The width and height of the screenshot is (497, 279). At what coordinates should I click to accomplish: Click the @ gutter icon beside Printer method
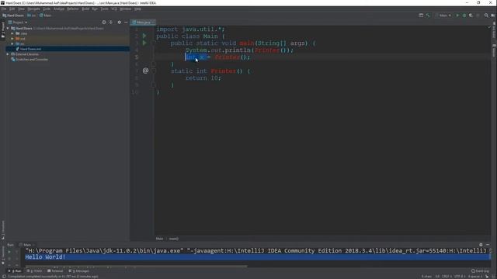(145, 71)
